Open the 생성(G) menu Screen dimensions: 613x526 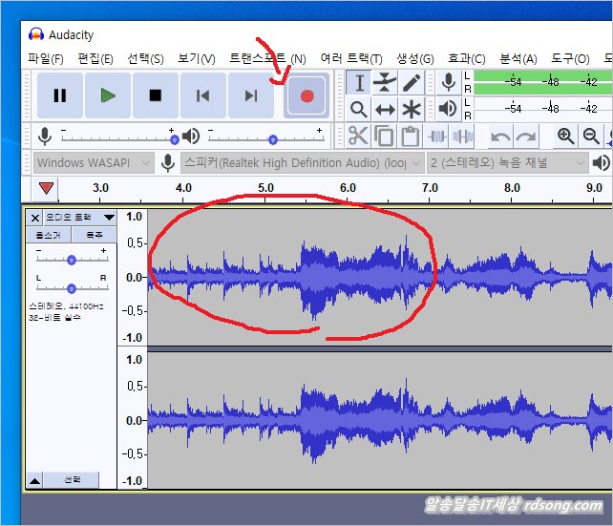[x=415, y=58]
